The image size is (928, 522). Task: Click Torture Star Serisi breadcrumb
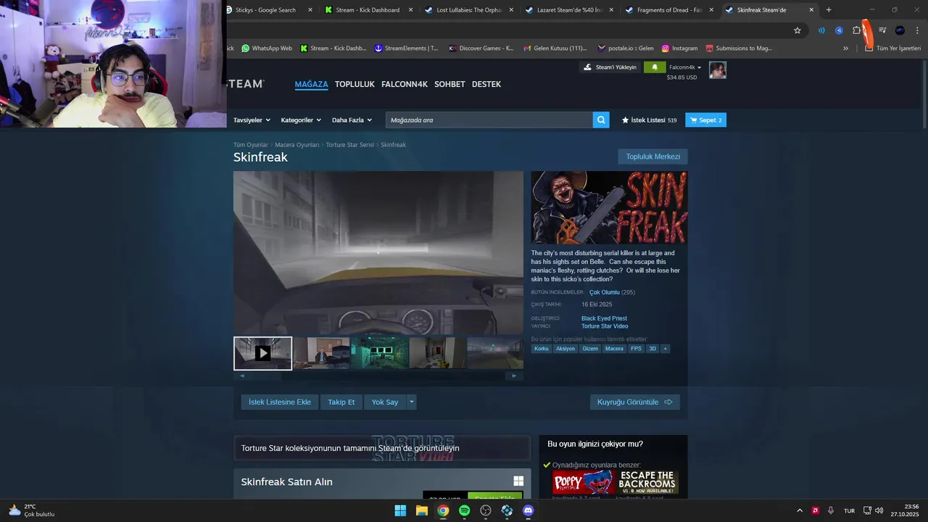pos(350,145)
